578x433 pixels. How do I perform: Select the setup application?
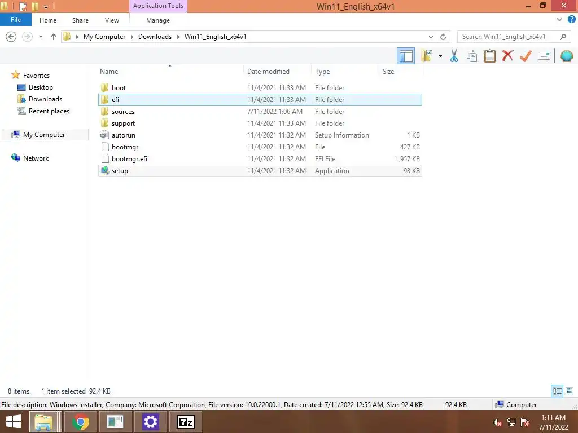[260, 170]
